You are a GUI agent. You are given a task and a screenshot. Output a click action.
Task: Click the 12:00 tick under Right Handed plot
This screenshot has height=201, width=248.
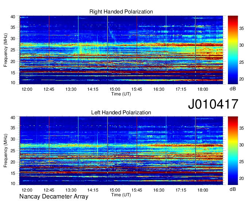coord(27,89)
